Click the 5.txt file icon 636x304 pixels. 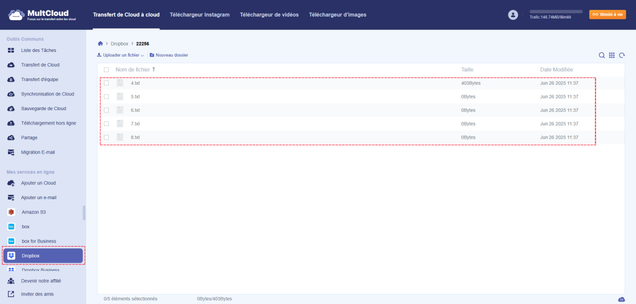120,96
